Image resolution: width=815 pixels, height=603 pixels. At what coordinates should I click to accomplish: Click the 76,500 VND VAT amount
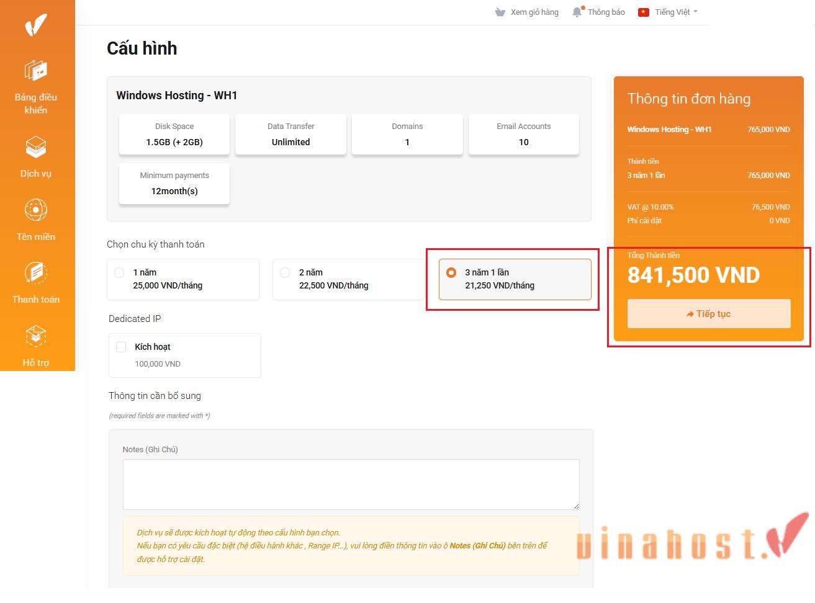(x=771, y=207)
